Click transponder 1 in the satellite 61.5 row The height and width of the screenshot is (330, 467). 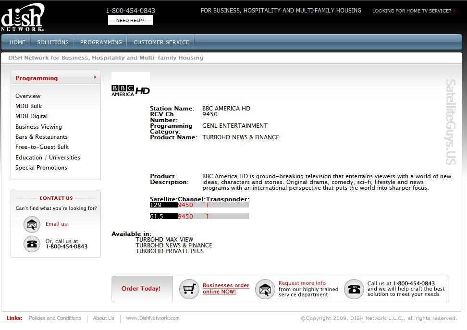(x=207, y=217)
